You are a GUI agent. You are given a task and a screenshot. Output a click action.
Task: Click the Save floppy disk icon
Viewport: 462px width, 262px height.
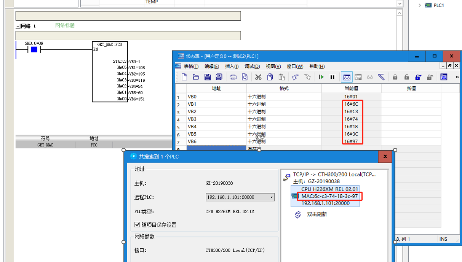click(x=208, y=77)
